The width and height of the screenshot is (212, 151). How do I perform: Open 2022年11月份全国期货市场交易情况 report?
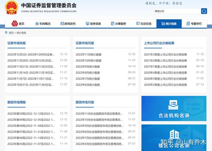[99, 114]
